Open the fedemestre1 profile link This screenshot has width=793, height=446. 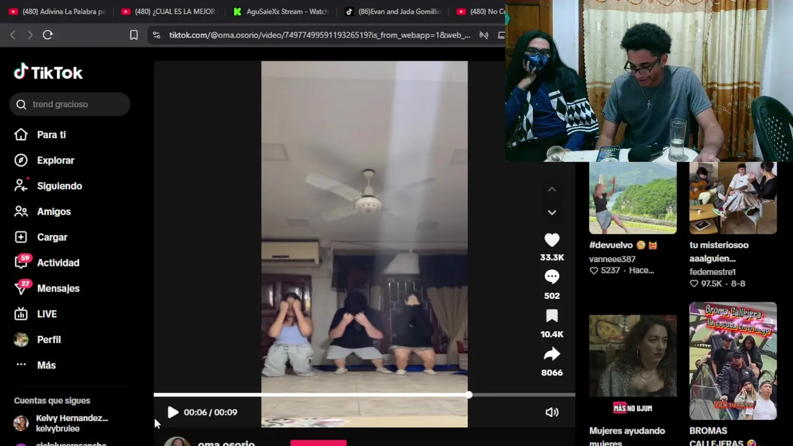[x=712, y=271]
